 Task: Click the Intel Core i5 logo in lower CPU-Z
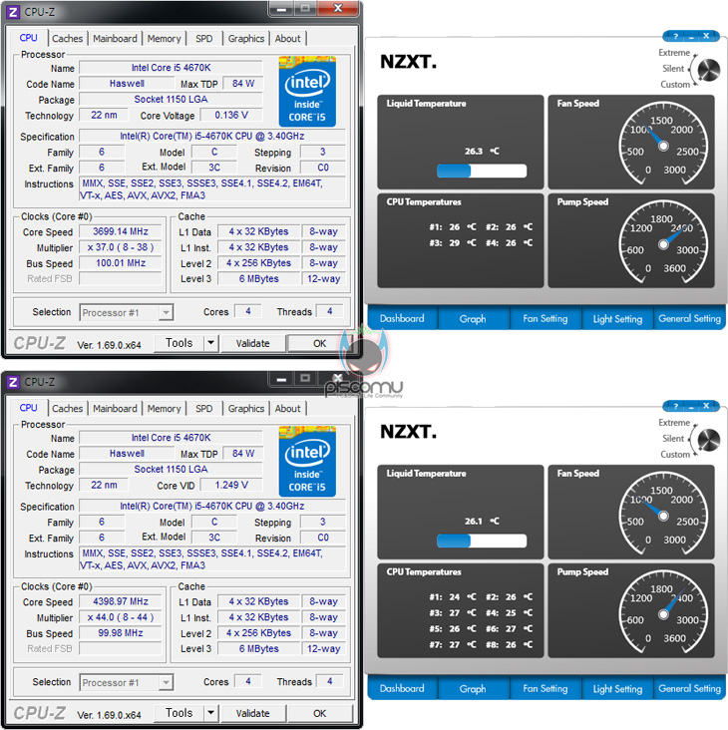(x=307, y=462)
